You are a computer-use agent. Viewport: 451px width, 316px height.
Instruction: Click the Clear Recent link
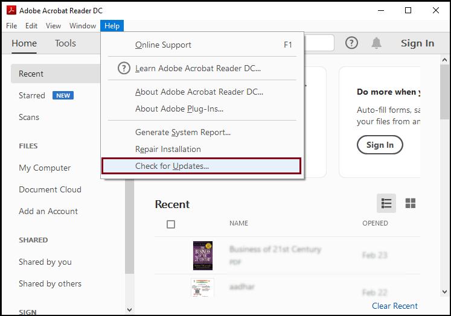point(395,306)
